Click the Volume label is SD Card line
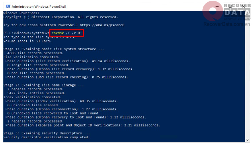 click(27, 41)
